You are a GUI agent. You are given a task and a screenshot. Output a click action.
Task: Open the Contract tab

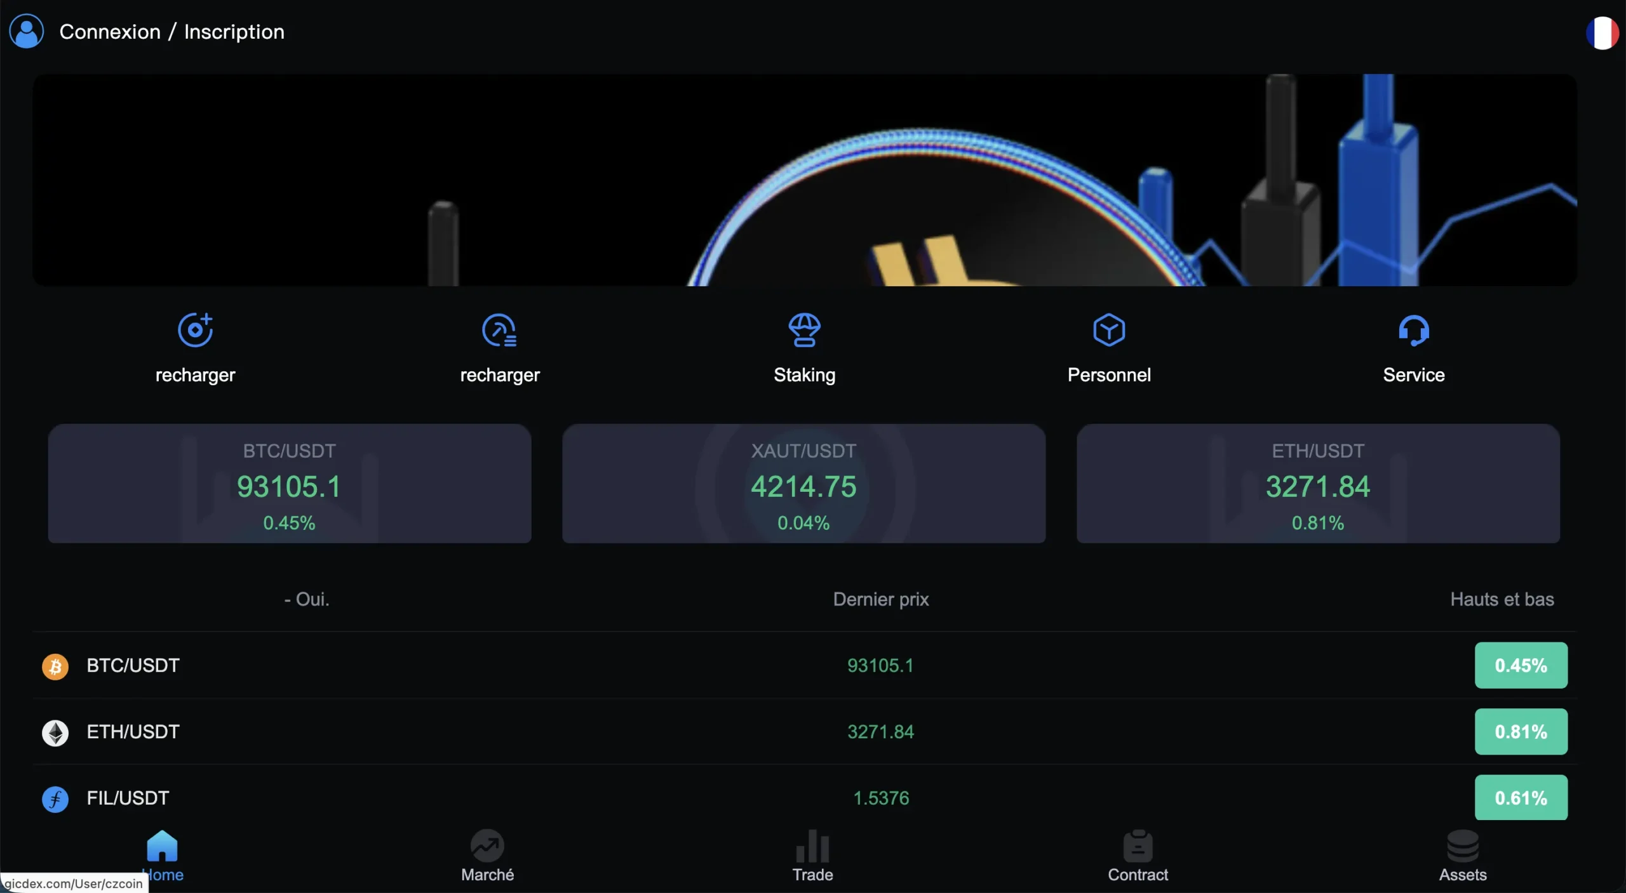[1138, 856]
